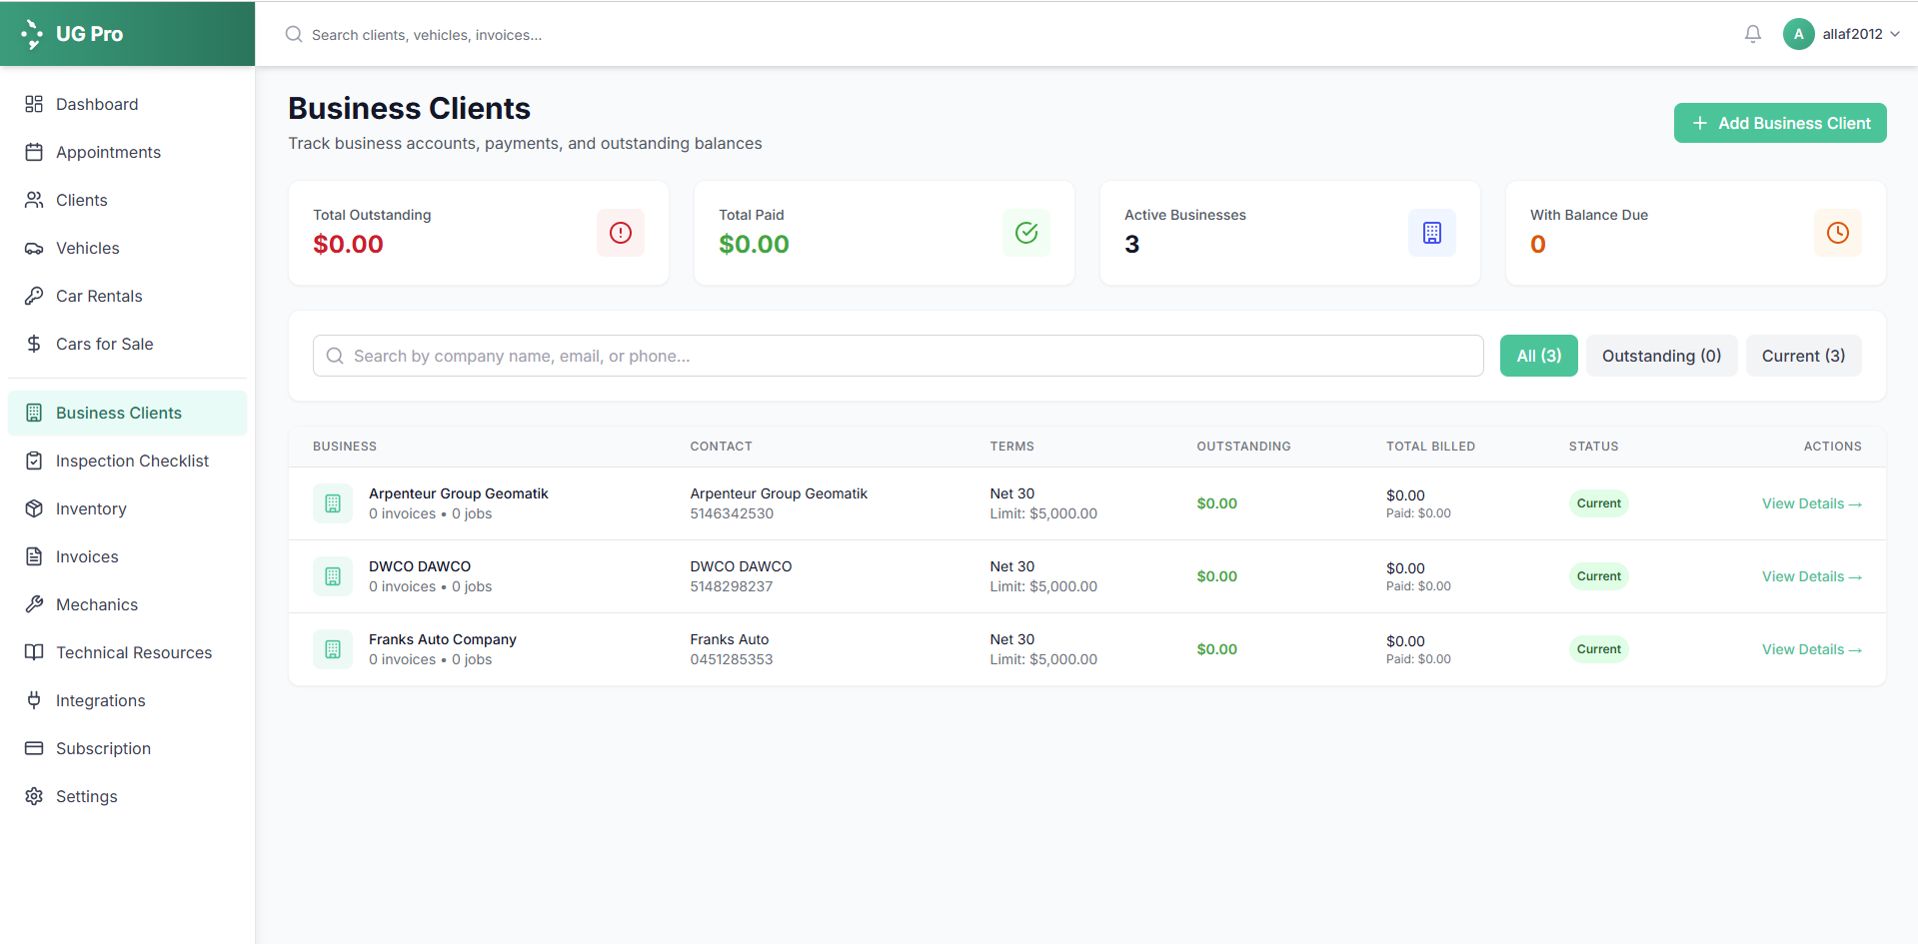Navigate to Technical Resources
Viewport: 1918px width, 944px height.
[x=134, y=652]
